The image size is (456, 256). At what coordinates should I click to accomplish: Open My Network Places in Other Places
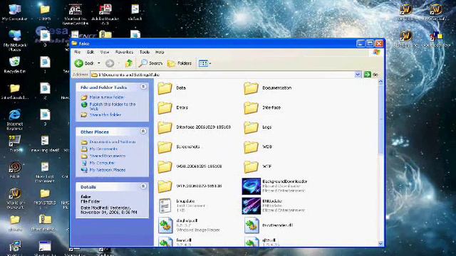(108, 170)
